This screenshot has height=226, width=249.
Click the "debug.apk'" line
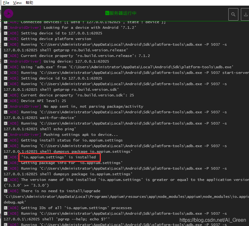coord(15,202)
